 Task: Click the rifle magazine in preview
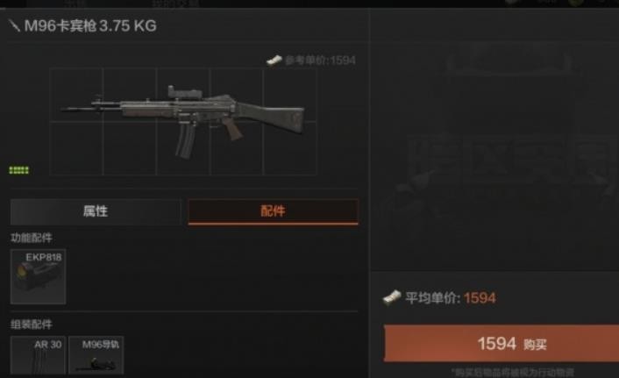[x=185, y=140]
